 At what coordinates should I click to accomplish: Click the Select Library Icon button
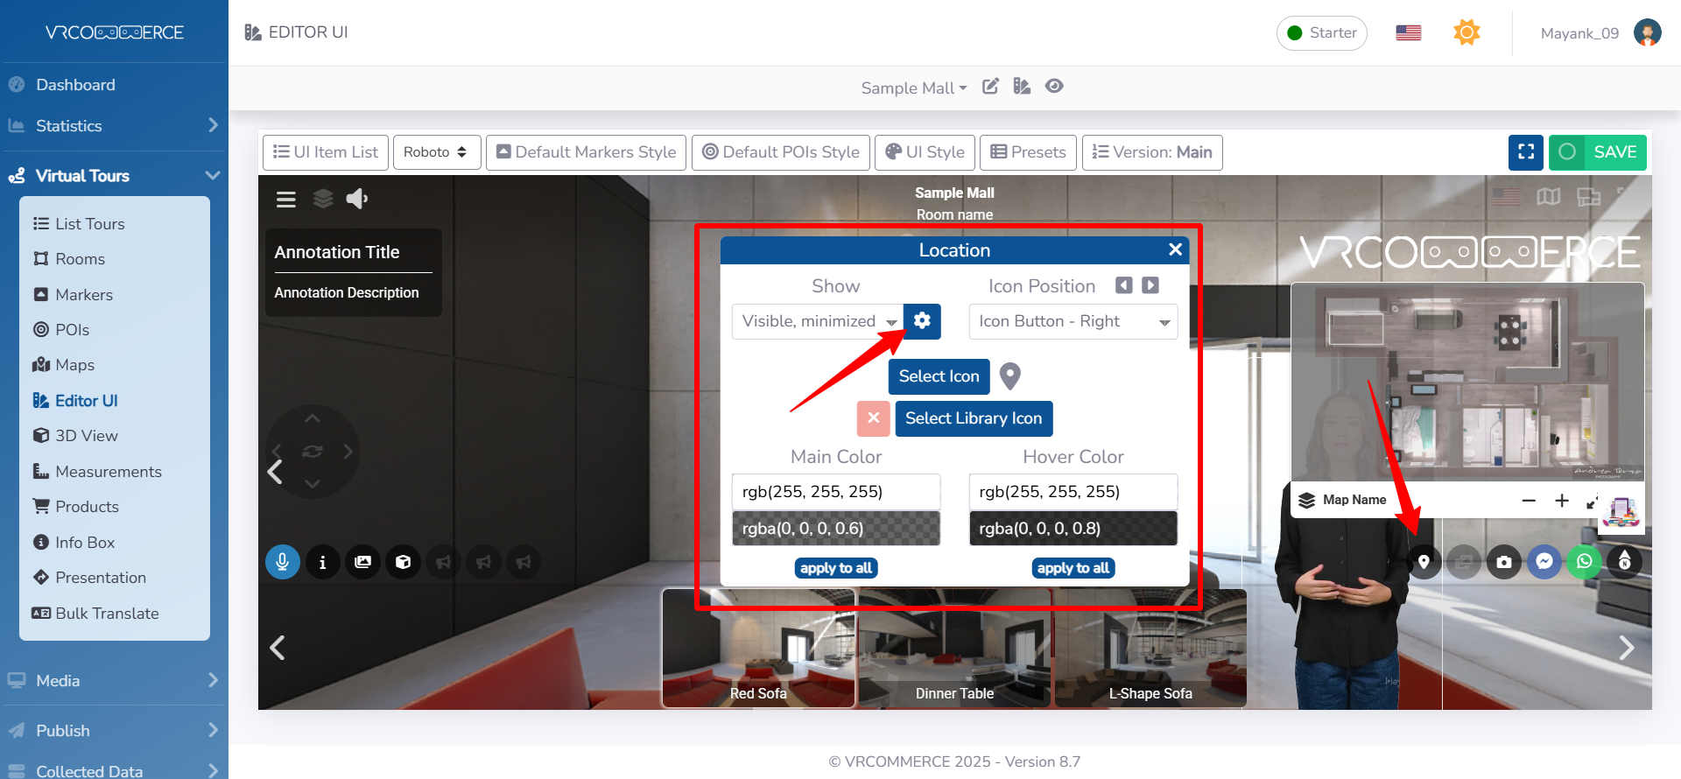click(x=974, y=418)
